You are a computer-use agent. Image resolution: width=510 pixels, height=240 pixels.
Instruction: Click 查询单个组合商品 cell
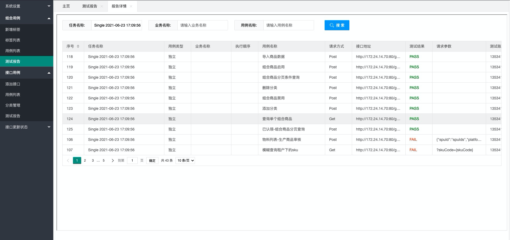pyautogui.click(x=292, y=119)
